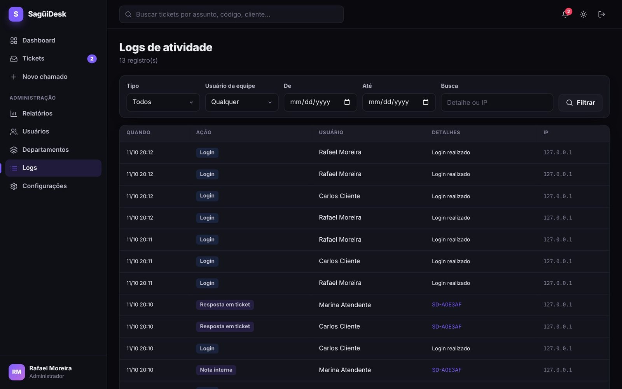The height and width of the screenshot is (389, 622).
Task: Open the calendar picker in the Até field
Action: click(426, 102)
